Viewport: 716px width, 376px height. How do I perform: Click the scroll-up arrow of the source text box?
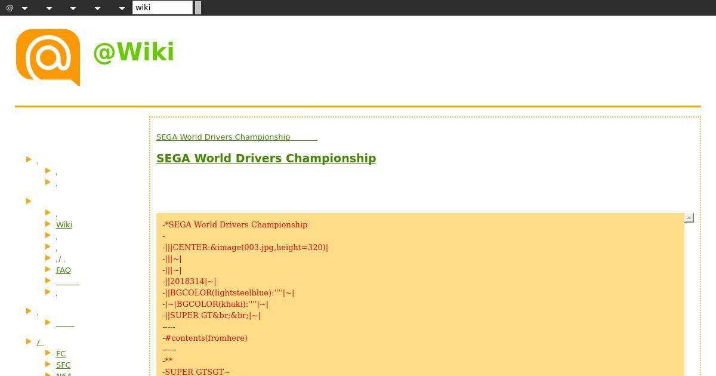click(x=689, y=218)
